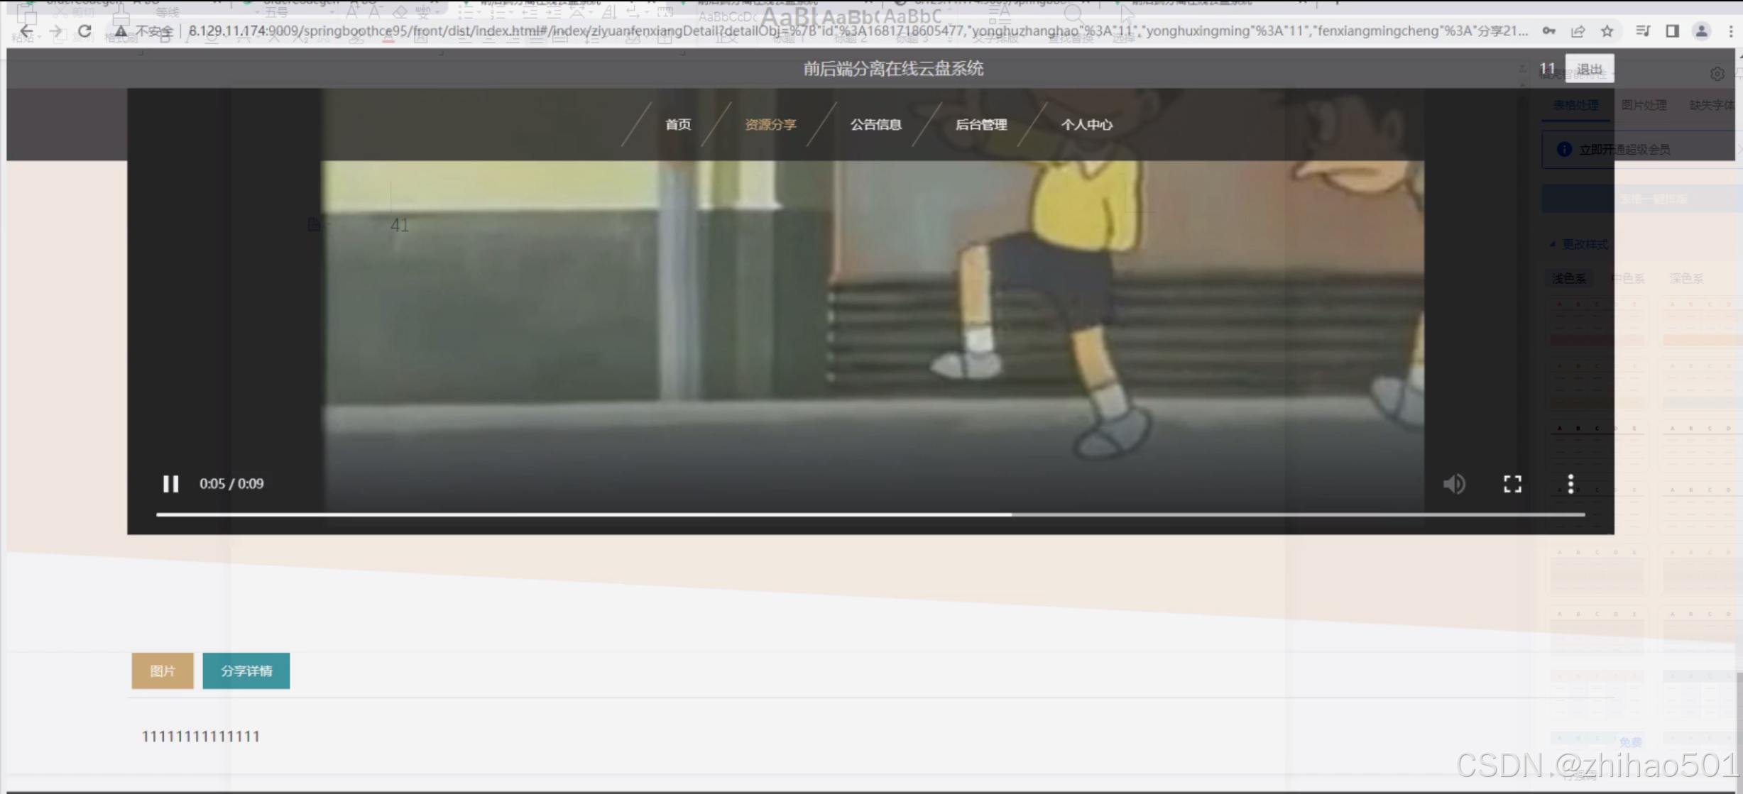Enter fullscreen video mode
1743x794 pixels.
click(1512, 484)
